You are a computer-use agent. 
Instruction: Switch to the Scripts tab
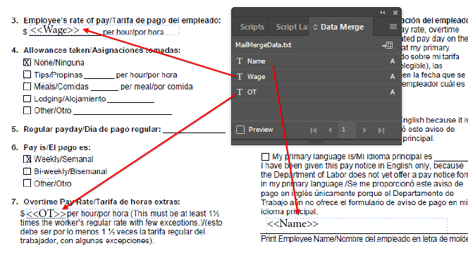[x=252, y=27]
